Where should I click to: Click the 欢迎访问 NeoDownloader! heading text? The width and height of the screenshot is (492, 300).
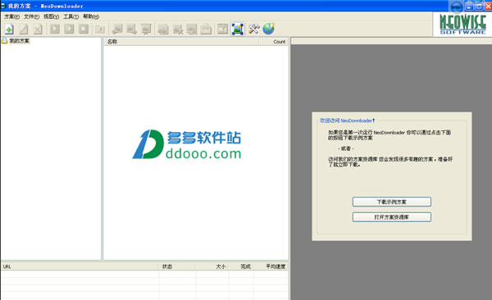click(x=347, y=120)
